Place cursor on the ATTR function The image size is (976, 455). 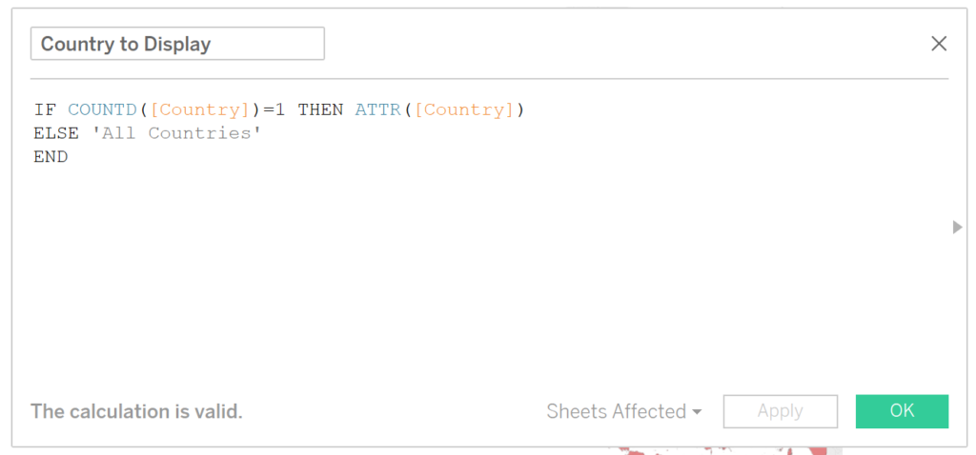pos(378,110)
